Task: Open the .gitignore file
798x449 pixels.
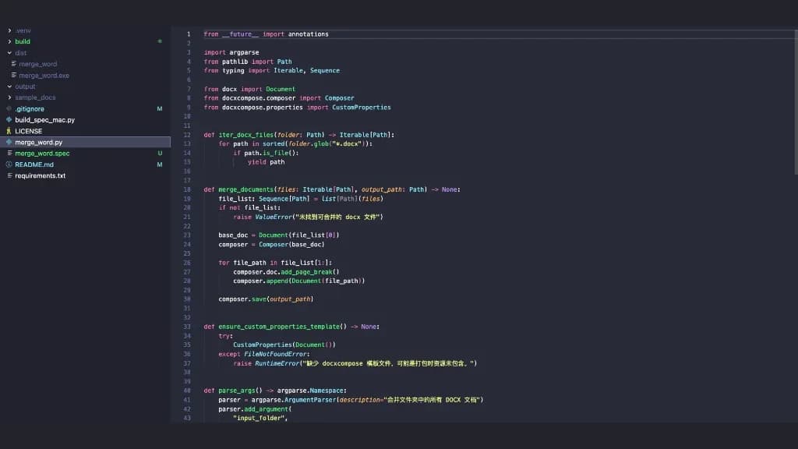Action: click(30, 109)
